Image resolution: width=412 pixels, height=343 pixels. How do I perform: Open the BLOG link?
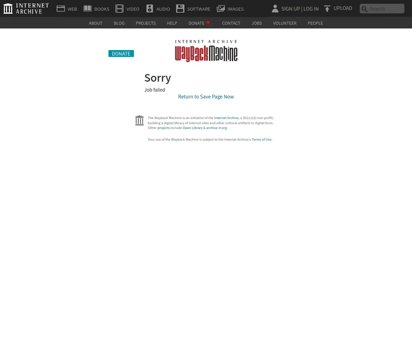[x=119, y=23]
